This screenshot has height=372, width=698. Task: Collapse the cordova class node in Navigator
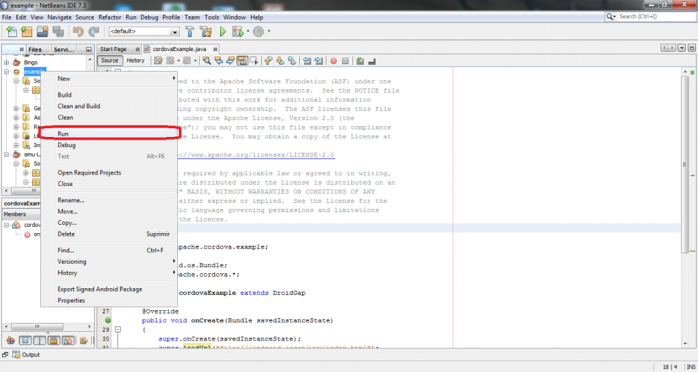point(7,225)
